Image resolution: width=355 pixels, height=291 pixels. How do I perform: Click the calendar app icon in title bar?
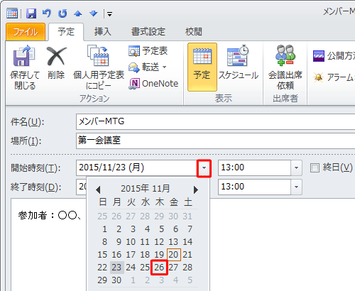pyautogui.click(x=12, y=13)
